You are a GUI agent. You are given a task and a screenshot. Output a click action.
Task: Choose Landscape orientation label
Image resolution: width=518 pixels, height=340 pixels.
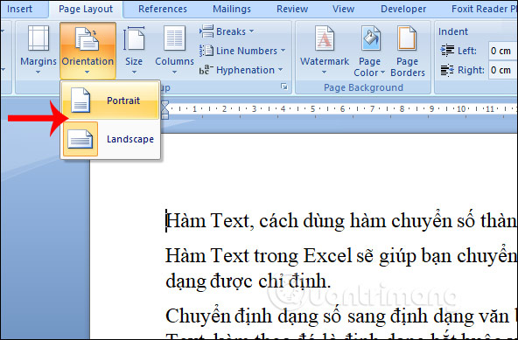(130, 139)
